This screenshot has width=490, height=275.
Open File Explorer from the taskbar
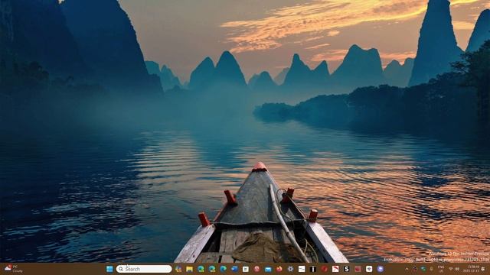(x=189, y=269)
